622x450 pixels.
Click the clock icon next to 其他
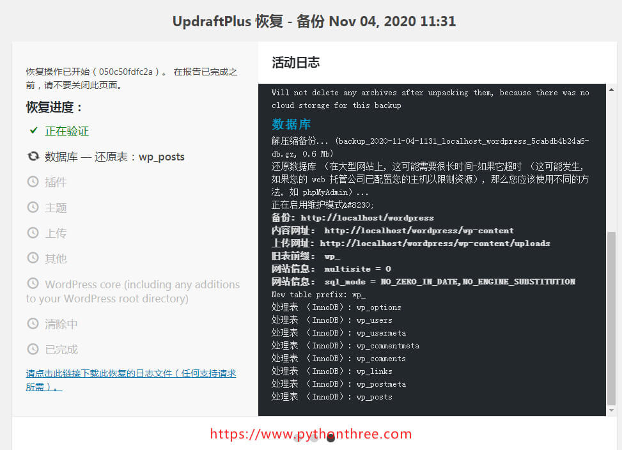33,258
